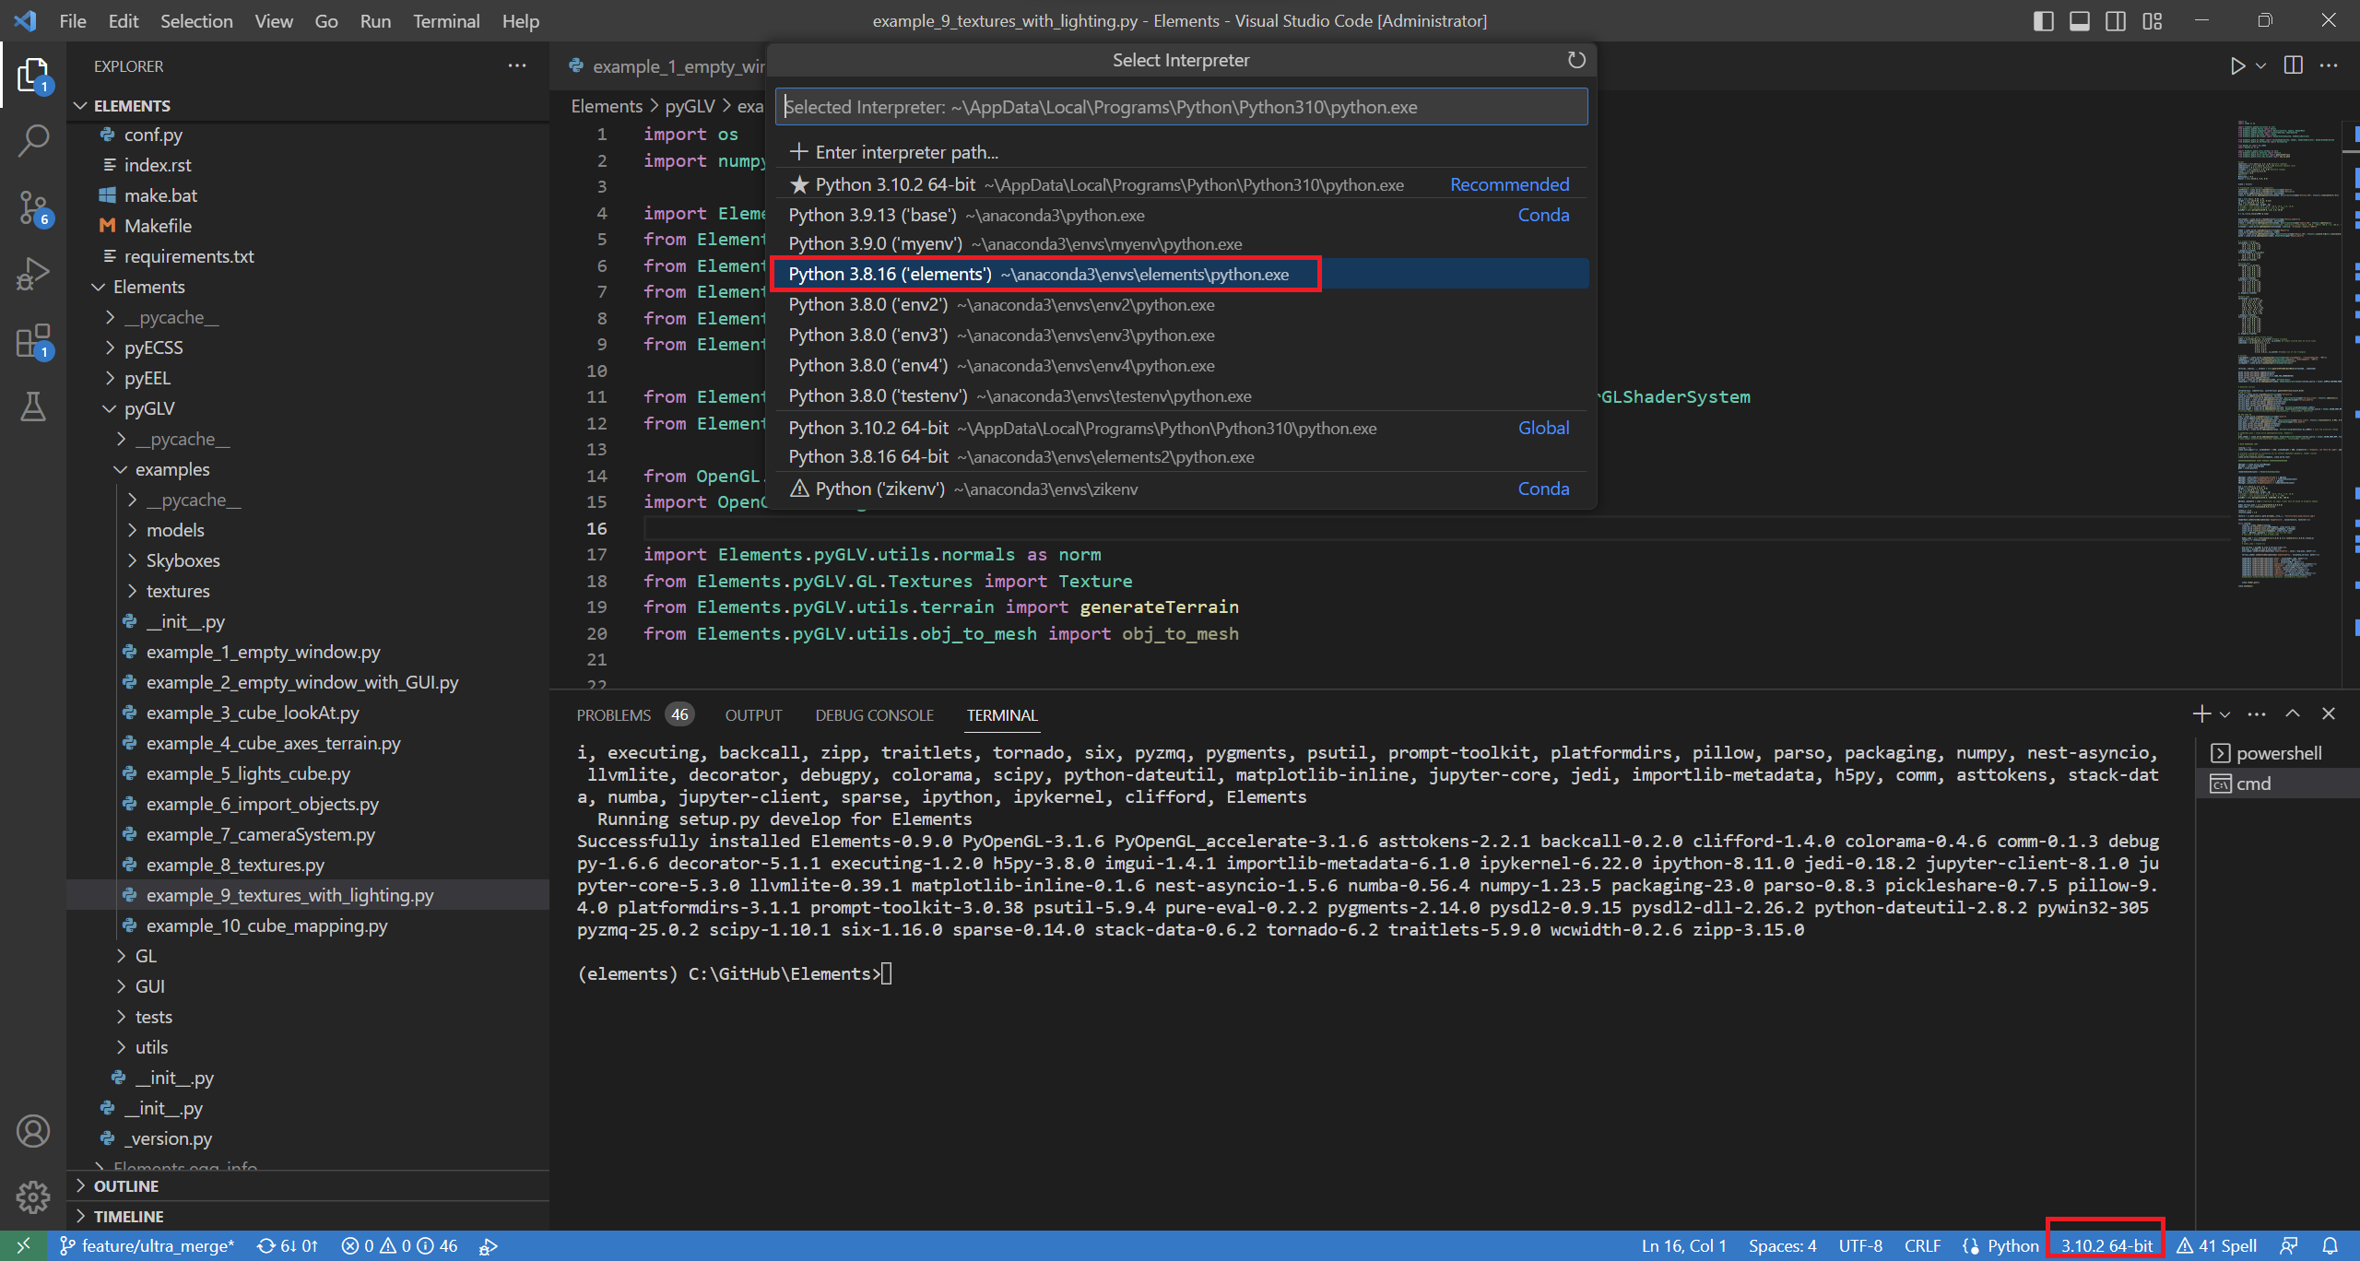Open the Explorer view in activity bar
This screenshot has height=1261, width=2360.
[x=33, y=76]
